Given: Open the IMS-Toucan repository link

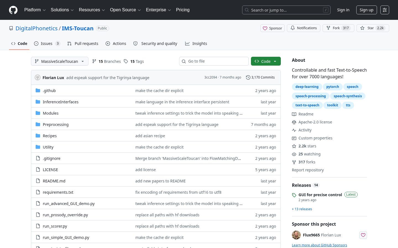Looking at the screenshot, I should pos(78,28).
